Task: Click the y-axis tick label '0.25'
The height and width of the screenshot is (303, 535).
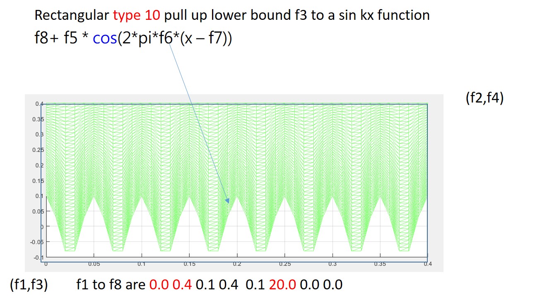Action: pyautogui.click(x=39, y=150)
